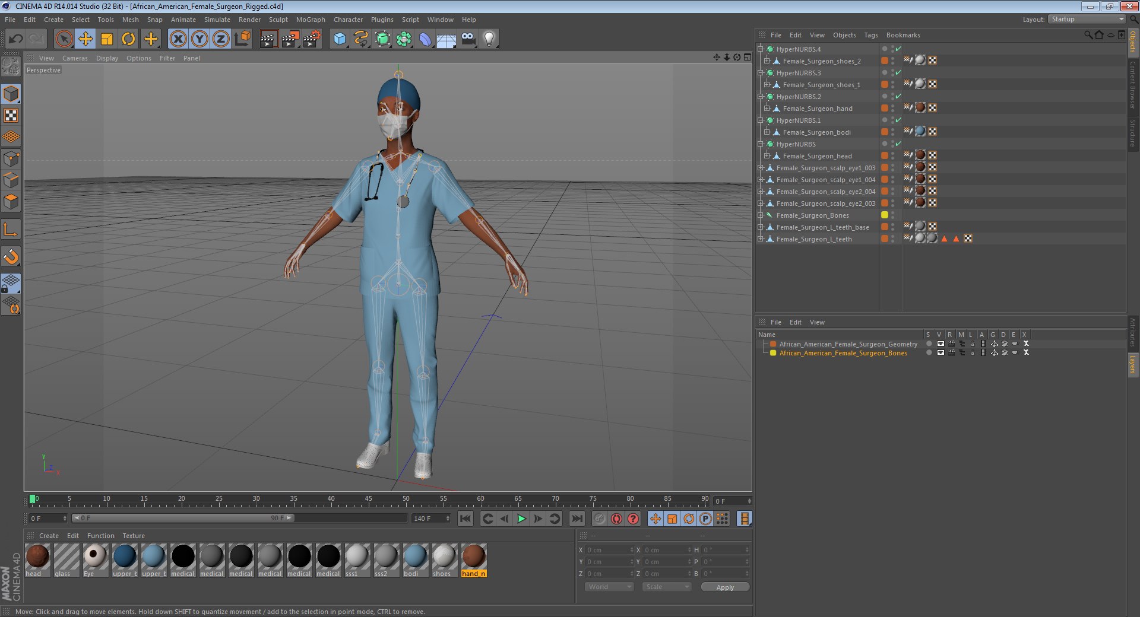Enable Snap magnet icon
The height and width of the screenshot is (617, 1140).
pos(11,256)
